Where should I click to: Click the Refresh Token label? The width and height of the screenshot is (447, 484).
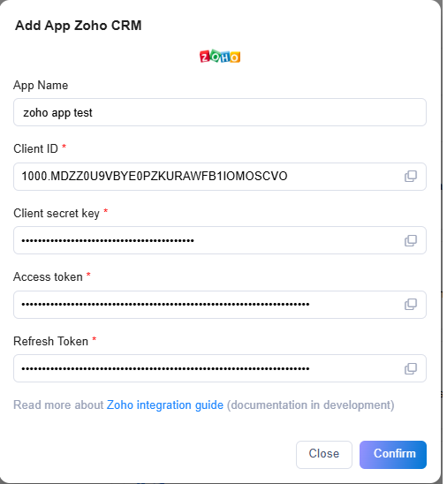(50, 342)
